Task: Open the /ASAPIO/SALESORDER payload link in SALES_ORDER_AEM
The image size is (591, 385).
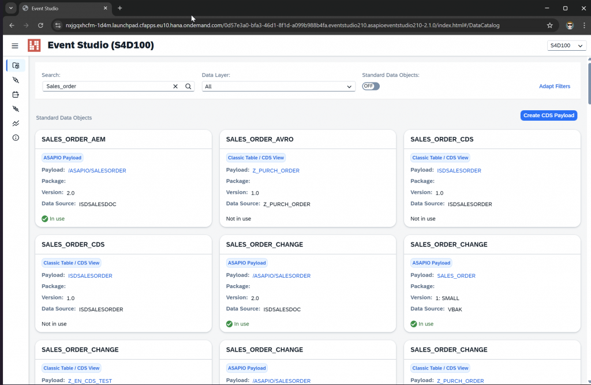Action: coord(97,171)
